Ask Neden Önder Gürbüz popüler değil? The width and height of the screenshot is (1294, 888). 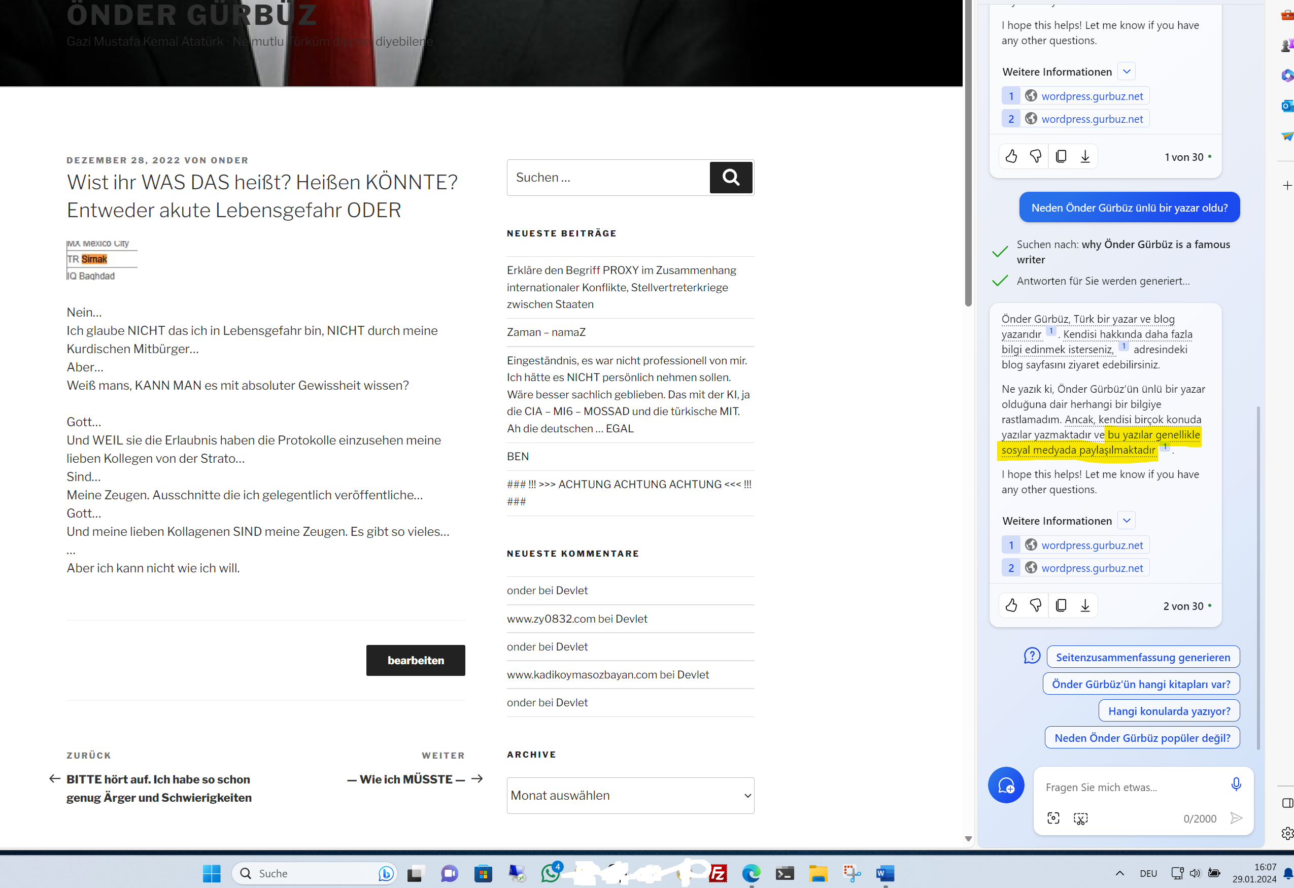point(1142,737)
